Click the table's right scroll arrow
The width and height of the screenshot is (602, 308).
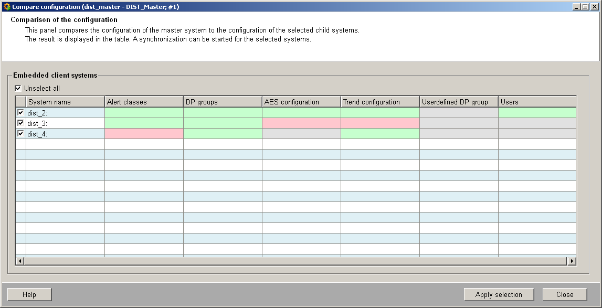[572, 261]
